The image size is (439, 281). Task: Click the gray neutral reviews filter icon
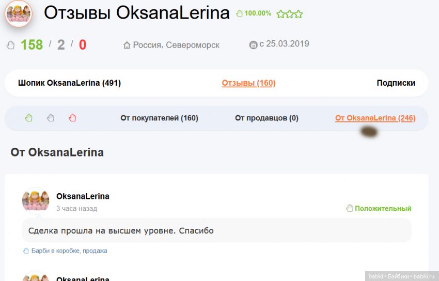tap(51, 118)
